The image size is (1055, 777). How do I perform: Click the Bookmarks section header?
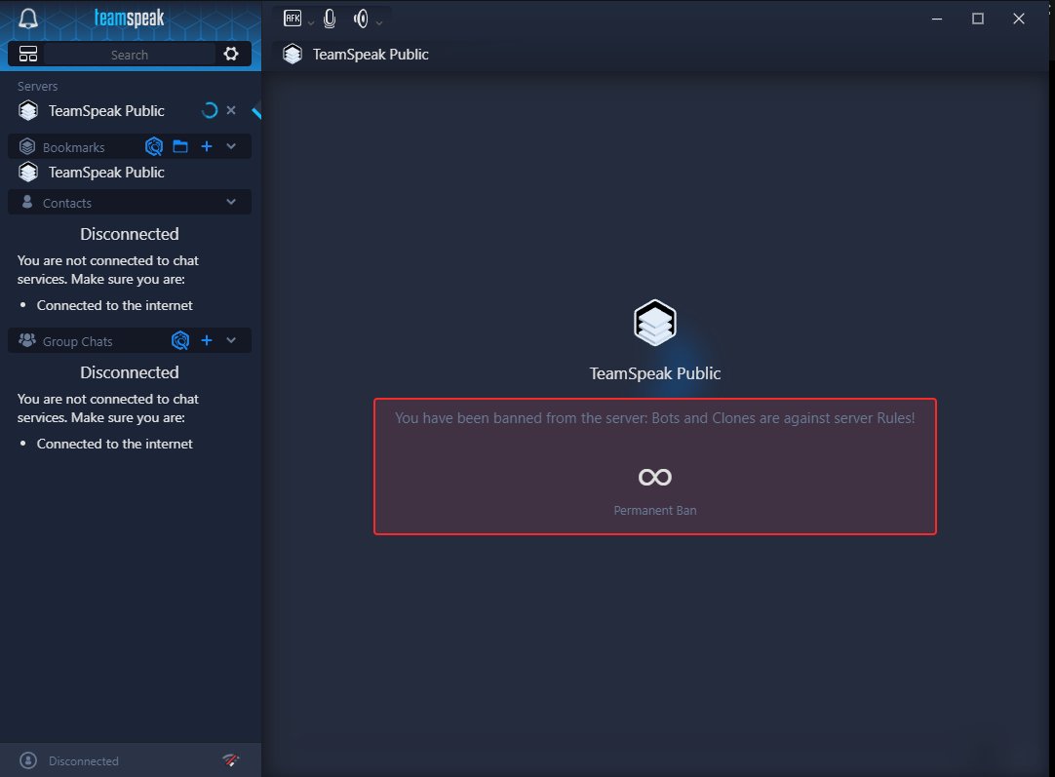(x=129, y=146)
